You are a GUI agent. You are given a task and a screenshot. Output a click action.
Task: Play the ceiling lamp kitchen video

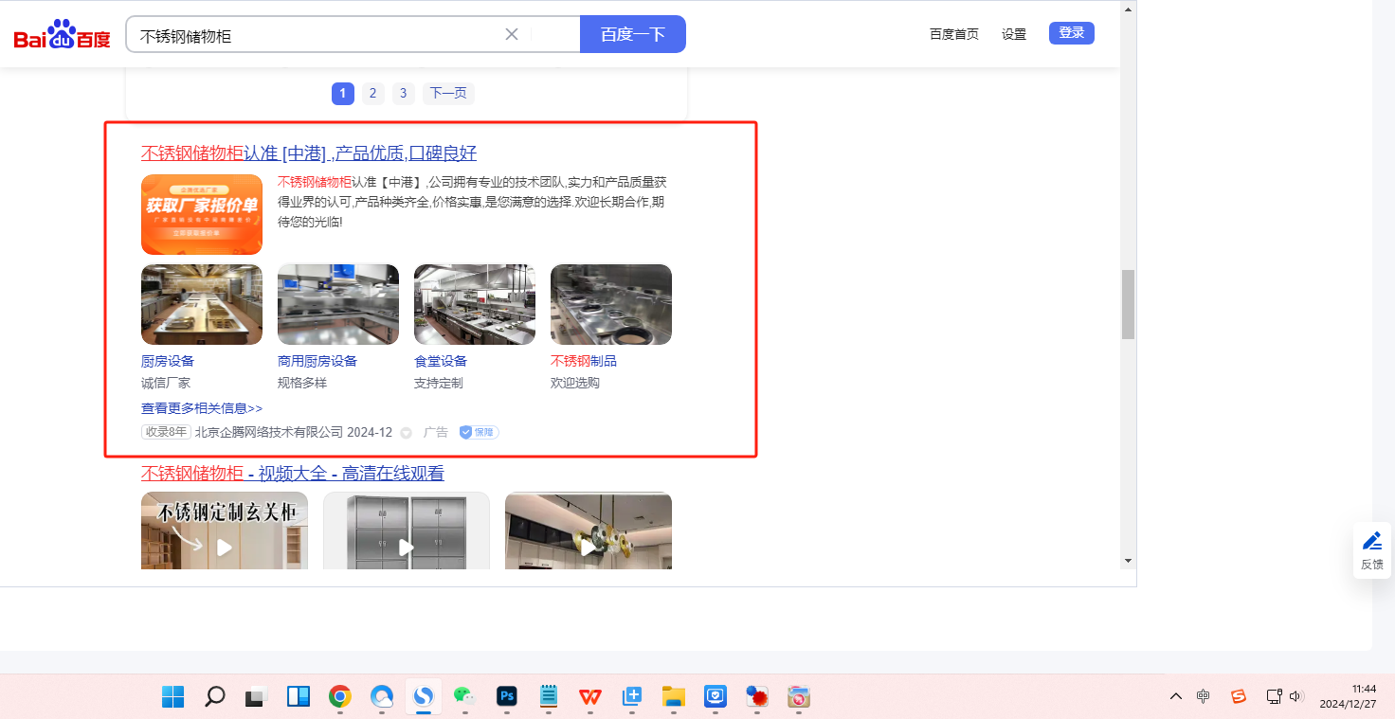(x=589, y=530)
